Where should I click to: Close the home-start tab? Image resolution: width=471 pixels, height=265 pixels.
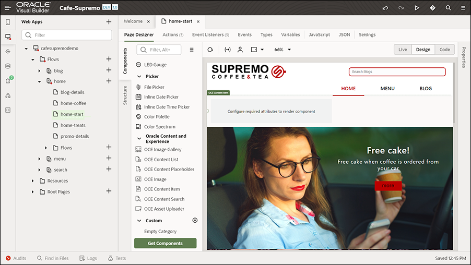pos(198,21)
